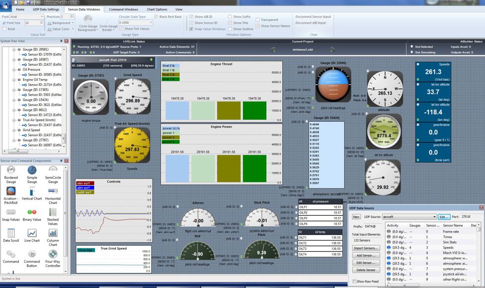Open the UDP Source aircraft dropdown
Image resolution: width=485 pixels, height=288 pixels.
coord(435,217)
